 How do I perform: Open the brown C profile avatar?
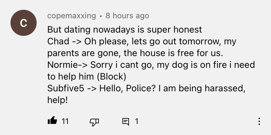(24, 23)
